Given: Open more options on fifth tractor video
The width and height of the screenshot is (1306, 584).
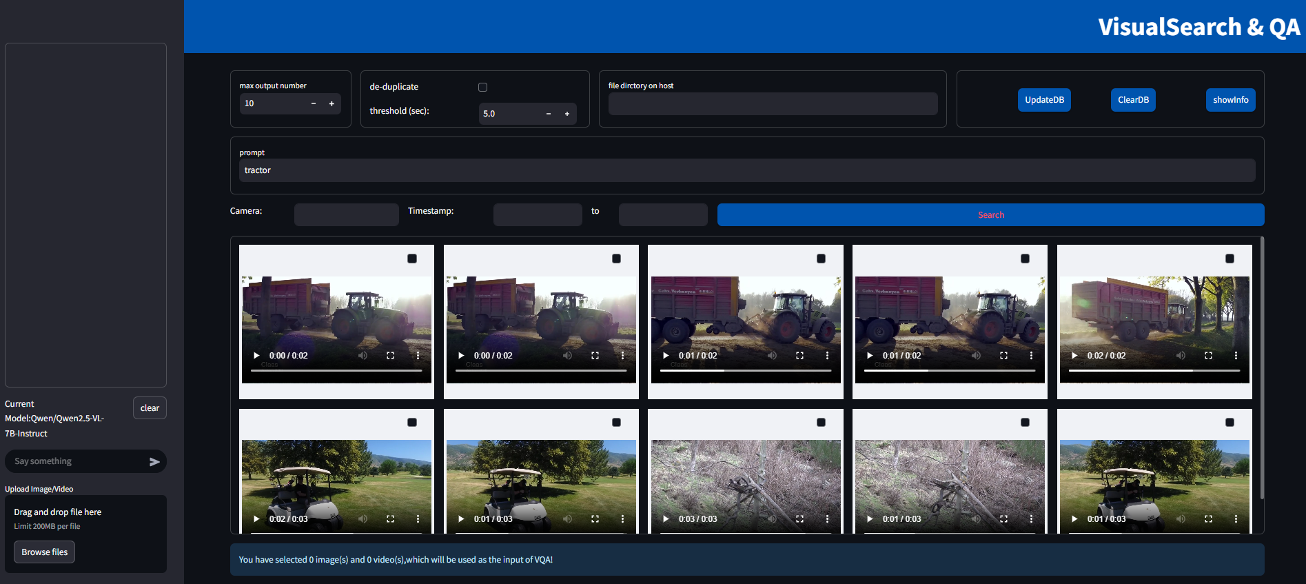Looking at the screenshot, I should pos(1236,356).
